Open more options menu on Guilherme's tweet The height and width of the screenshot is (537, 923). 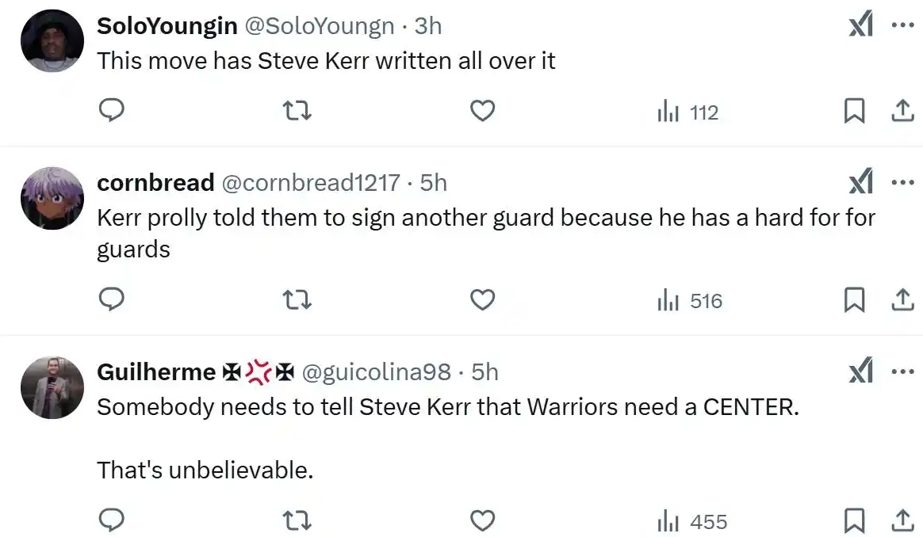pos(902,371)
